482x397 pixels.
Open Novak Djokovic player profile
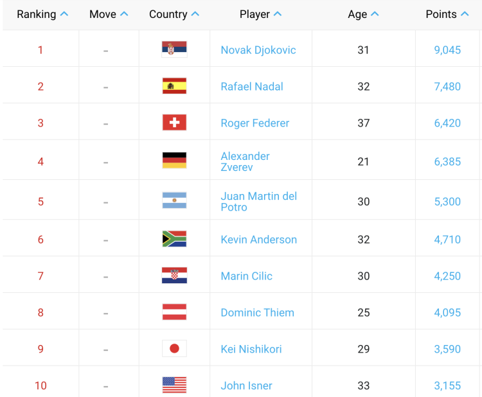[258, 50]
